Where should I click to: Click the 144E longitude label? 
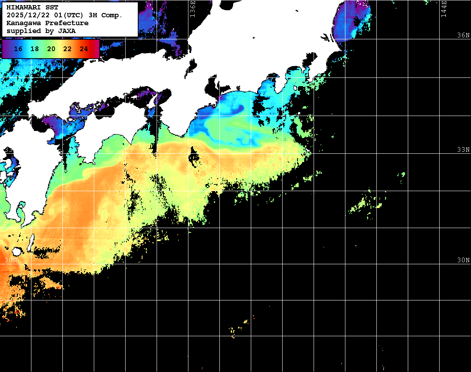point(444,9)
